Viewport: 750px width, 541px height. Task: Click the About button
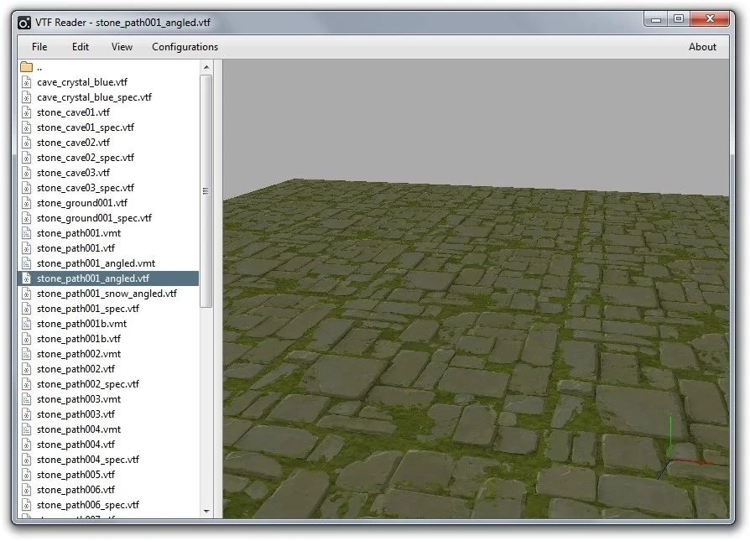[x=702, y=47]
